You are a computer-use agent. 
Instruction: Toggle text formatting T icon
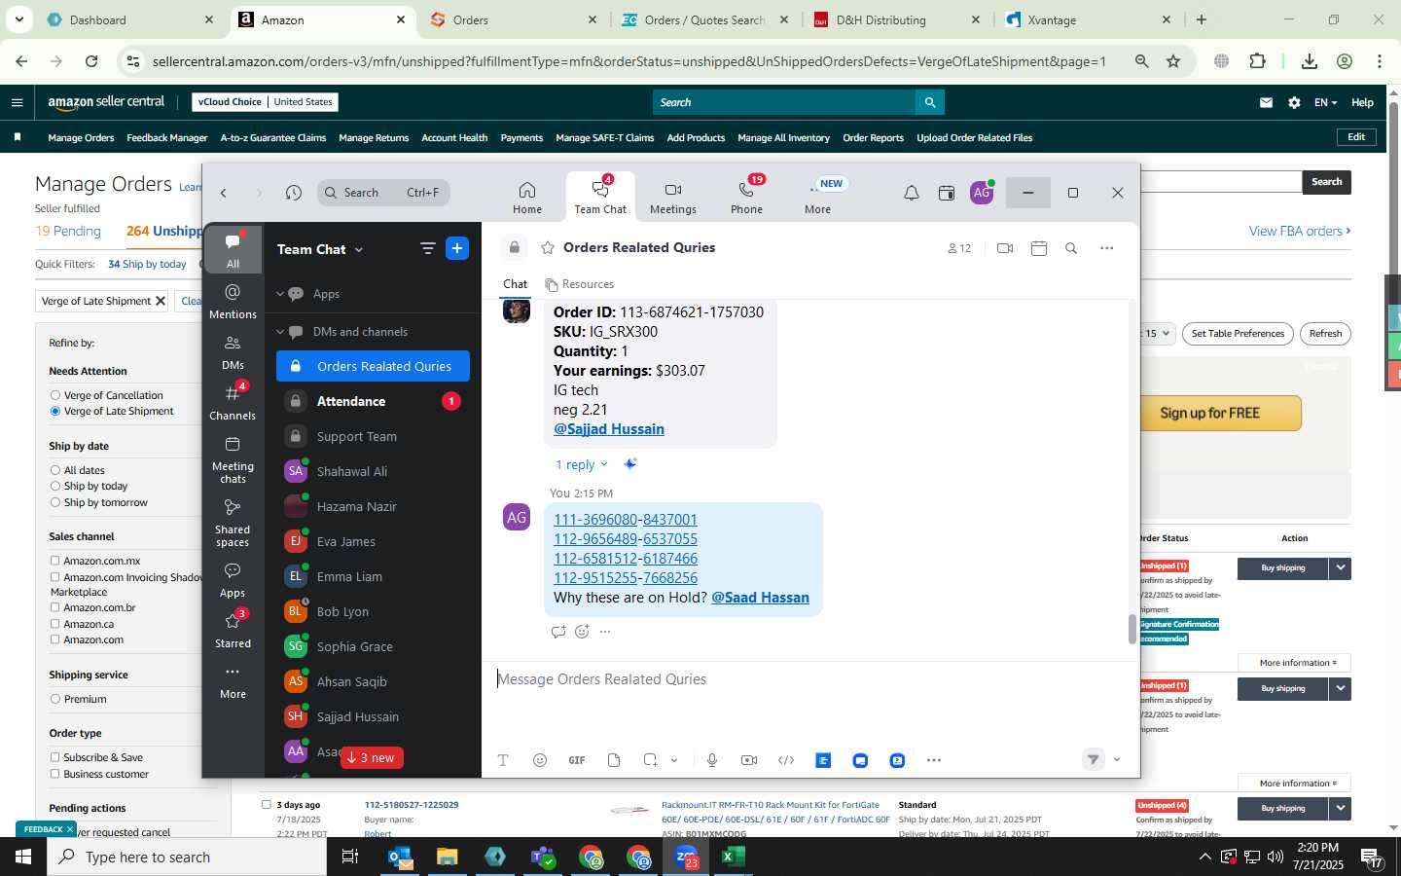click(503, 760)
